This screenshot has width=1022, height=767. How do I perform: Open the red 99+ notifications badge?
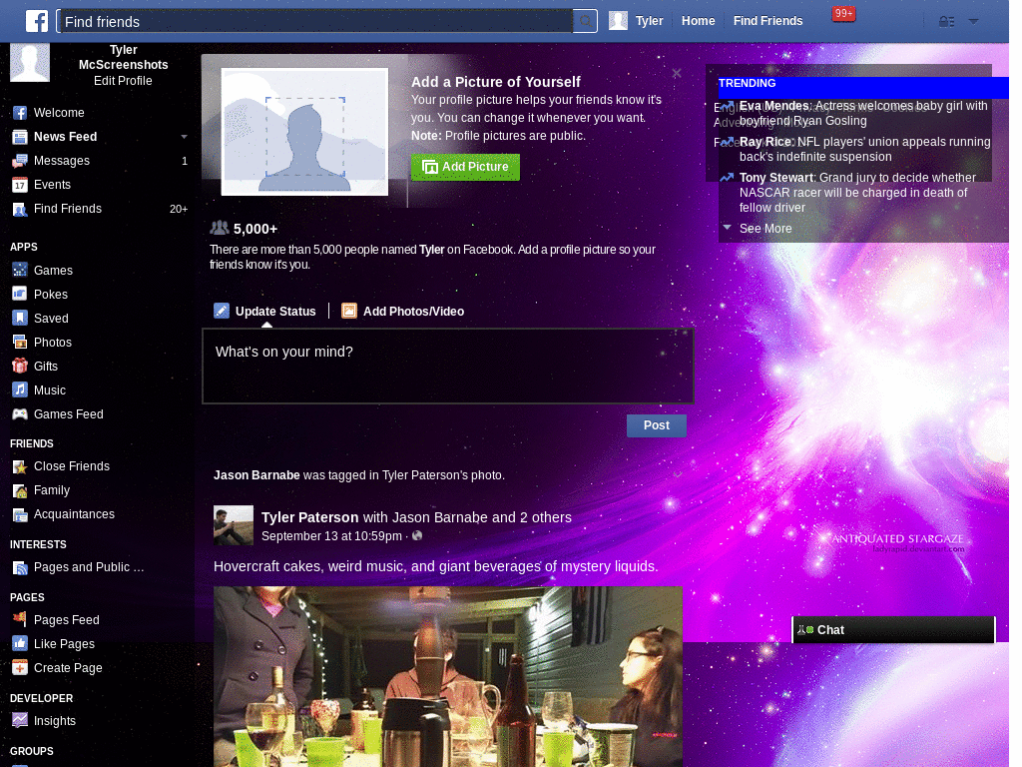click(x=842, y=14)
